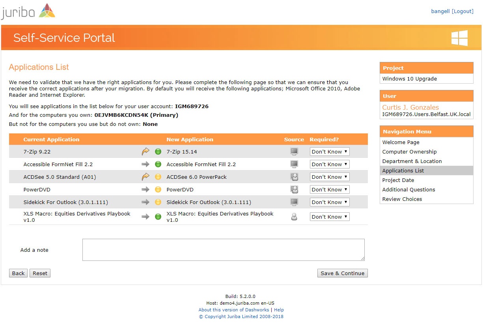Click user source icon for XLS Macro

click(294, 217)
